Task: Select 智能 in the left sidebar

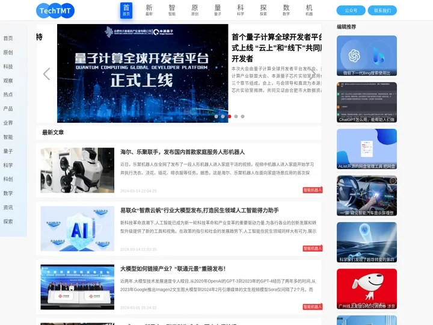Action: [x=8, y=137]
